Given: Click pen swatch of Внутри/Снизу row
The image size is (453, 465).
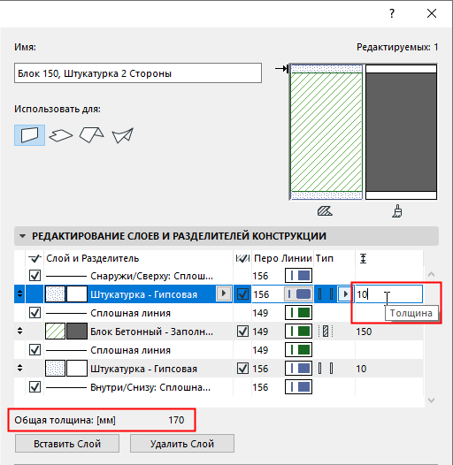Looking at the screenshot, I should [299, 387].
